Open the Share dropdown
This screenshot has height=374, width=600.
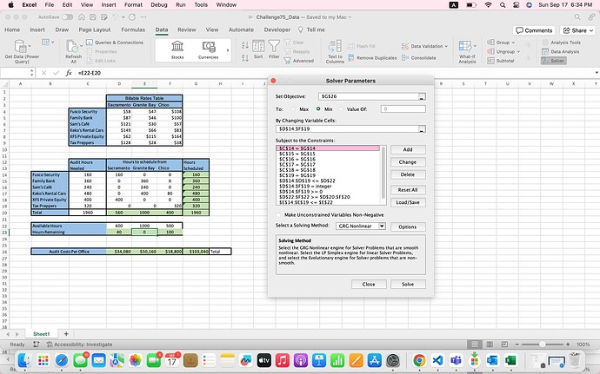(x=577, y=30)
